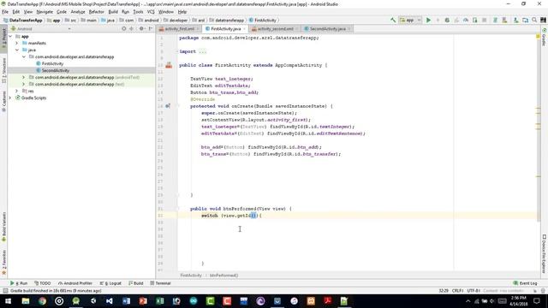The image size is (548, 308).
Task: Open the Run tool window button
Action: [x=19, y=283]
